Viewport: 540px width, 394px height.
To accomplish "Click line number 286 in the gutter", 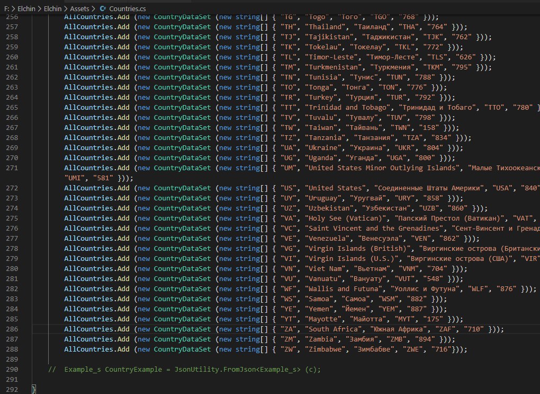I will 12,329.
